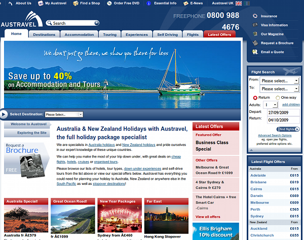Screen dimensions: 304x240
Task: Open the Select Destination dropdown
Action: click(x=64, y=114)
